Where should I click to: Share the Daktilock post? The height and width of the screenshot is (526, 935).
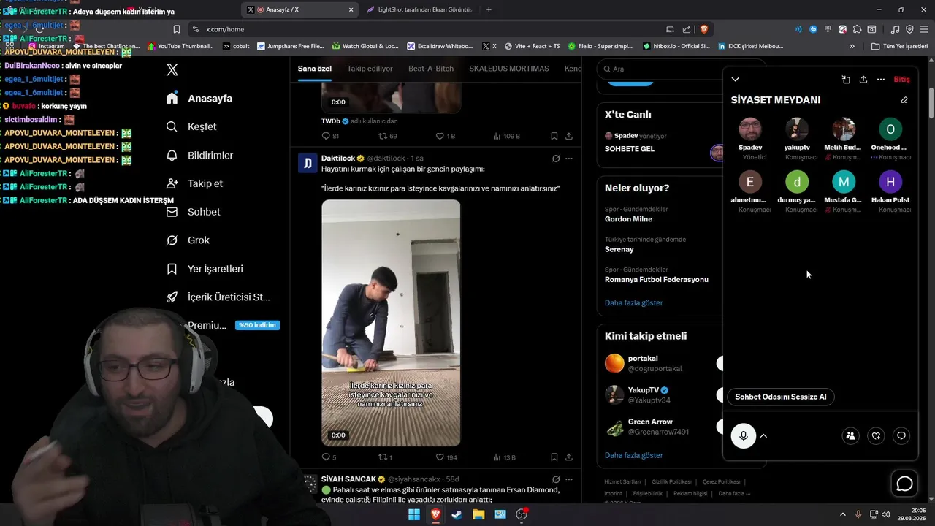tap(569, 457)
